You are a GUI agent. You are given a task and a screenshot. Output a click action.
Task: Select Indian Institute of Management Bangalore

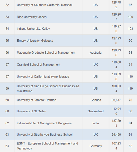[44, 123]
